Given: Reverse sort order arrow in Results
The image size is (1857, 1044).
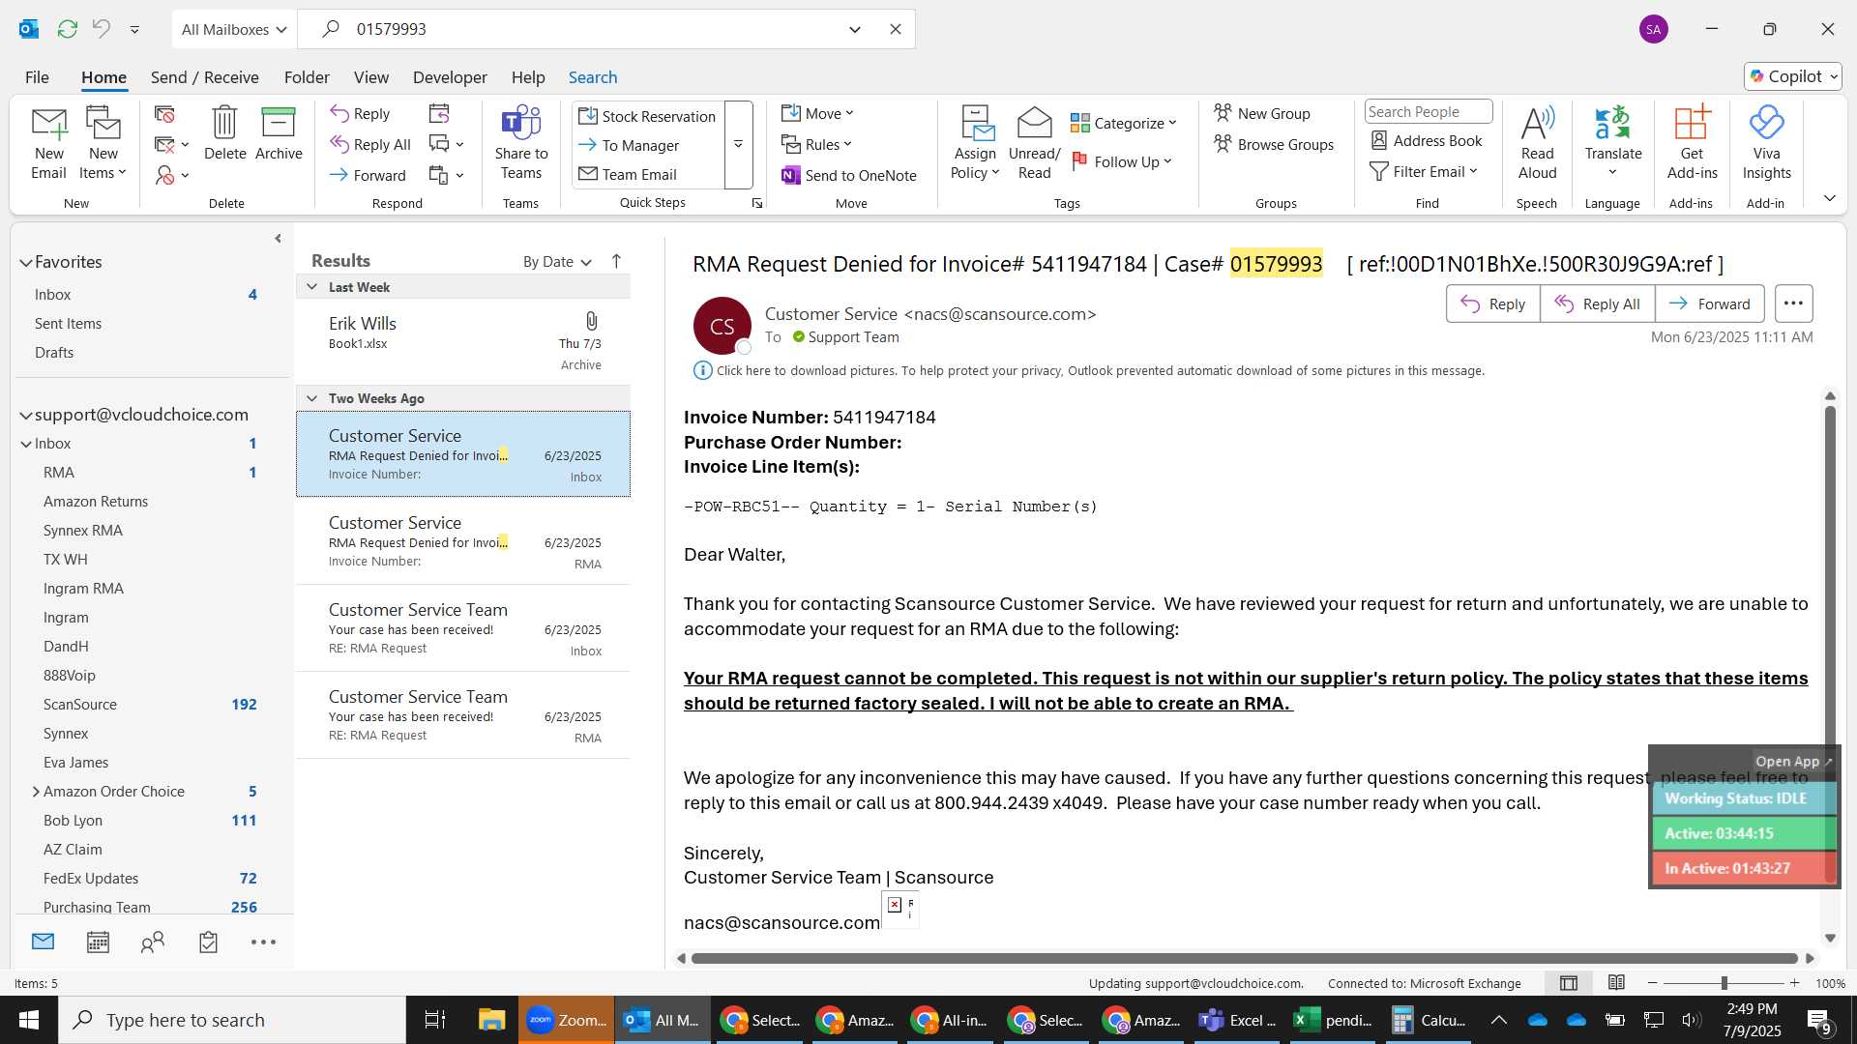Looking at the screenshot, I should pos(616,261).
